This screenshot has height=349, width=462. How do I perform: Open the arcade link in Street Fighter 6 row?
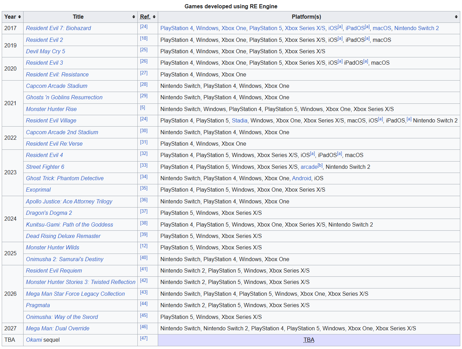309,167
